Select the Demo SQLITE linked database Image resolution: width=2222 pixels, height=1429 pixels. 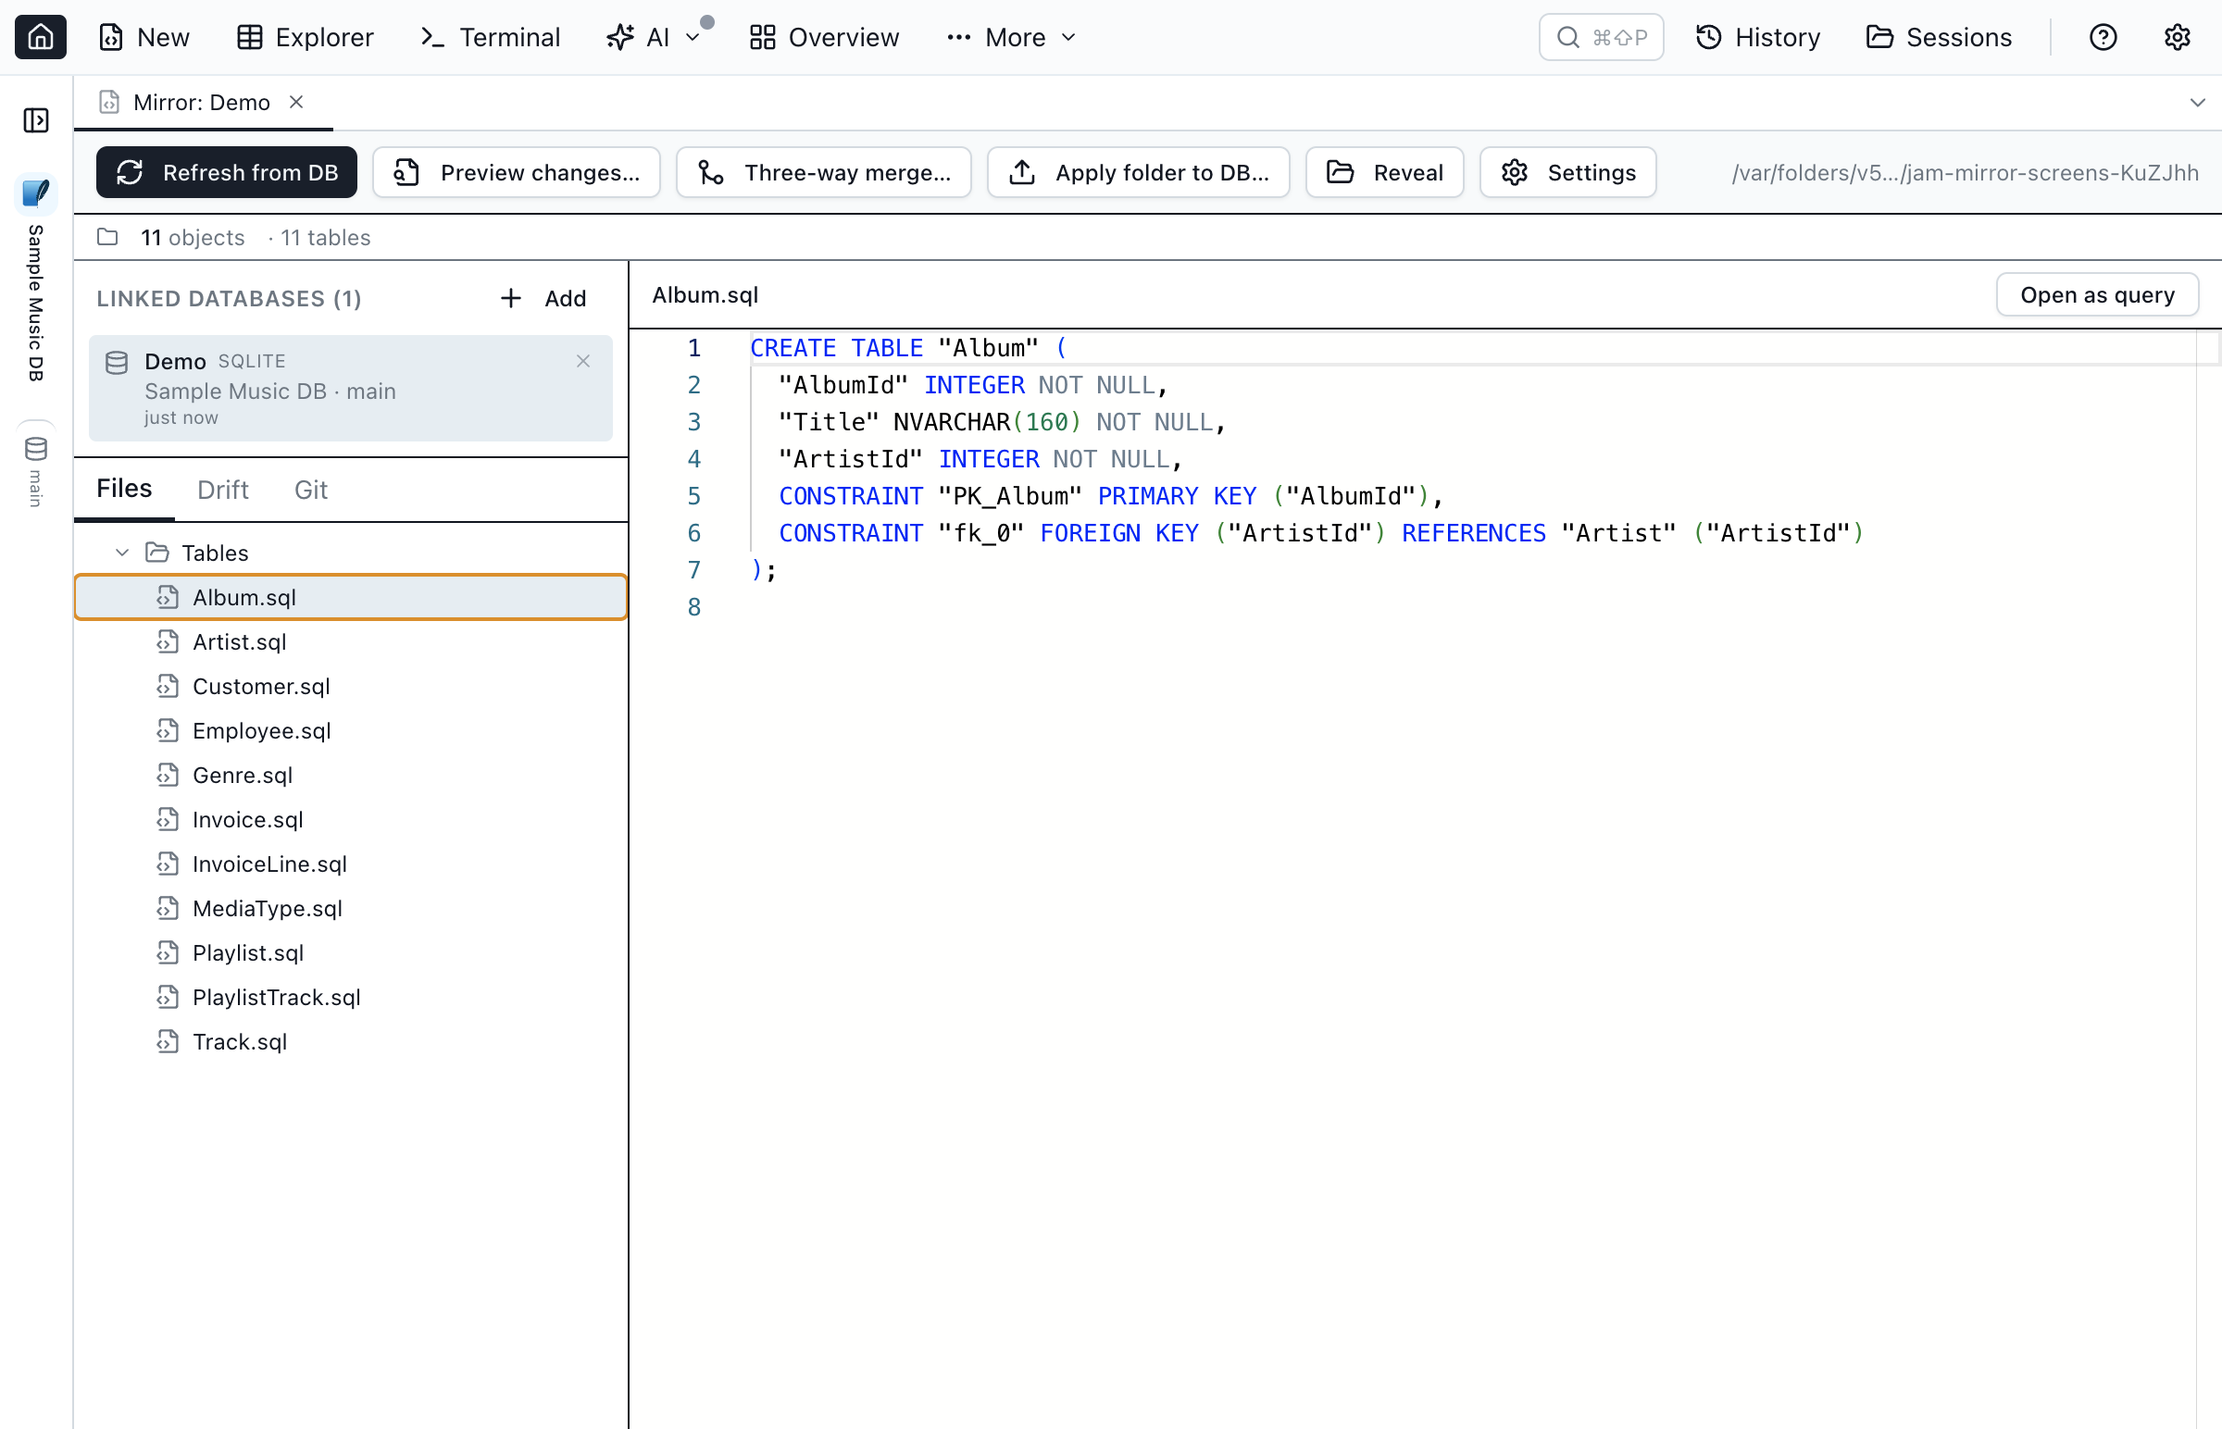coord(351,388)
